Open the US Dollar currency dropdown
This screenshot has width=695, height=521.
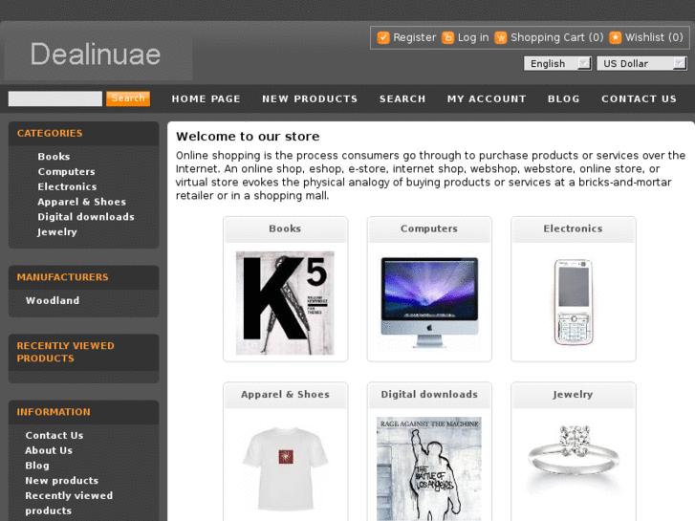[x=641, y=63]
